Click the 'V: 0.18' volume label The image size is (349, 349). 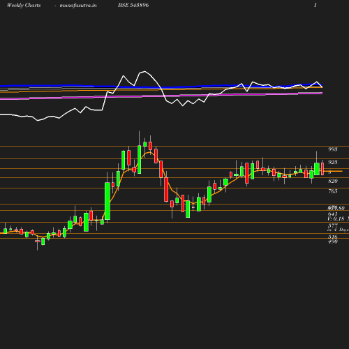tap(336, 218)
